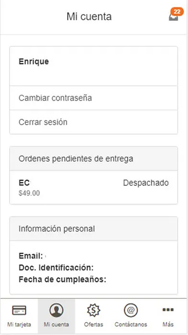The height and width of the screenshot is (335, 188).
Task: Switch to the Ofertas tab label
Action: click(94, 324)
